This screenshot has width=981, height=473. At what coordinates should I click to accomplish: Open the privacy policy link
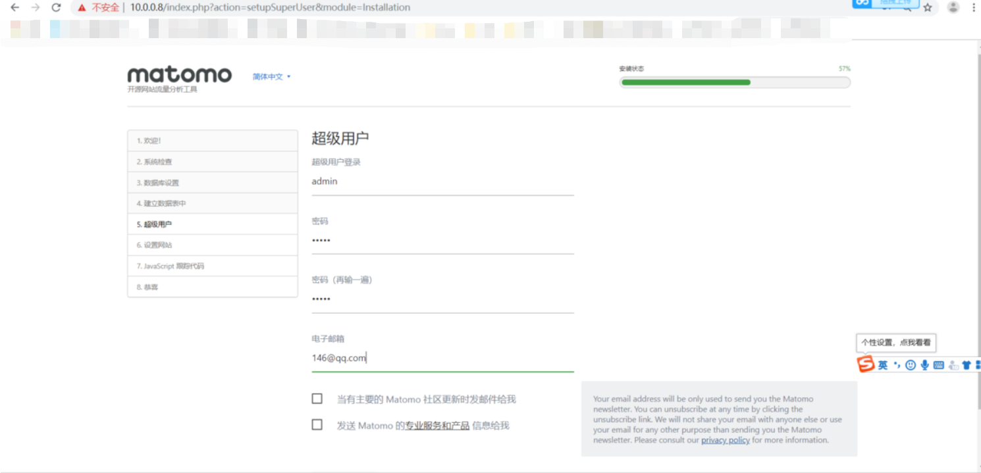click(x=725, y=440)
